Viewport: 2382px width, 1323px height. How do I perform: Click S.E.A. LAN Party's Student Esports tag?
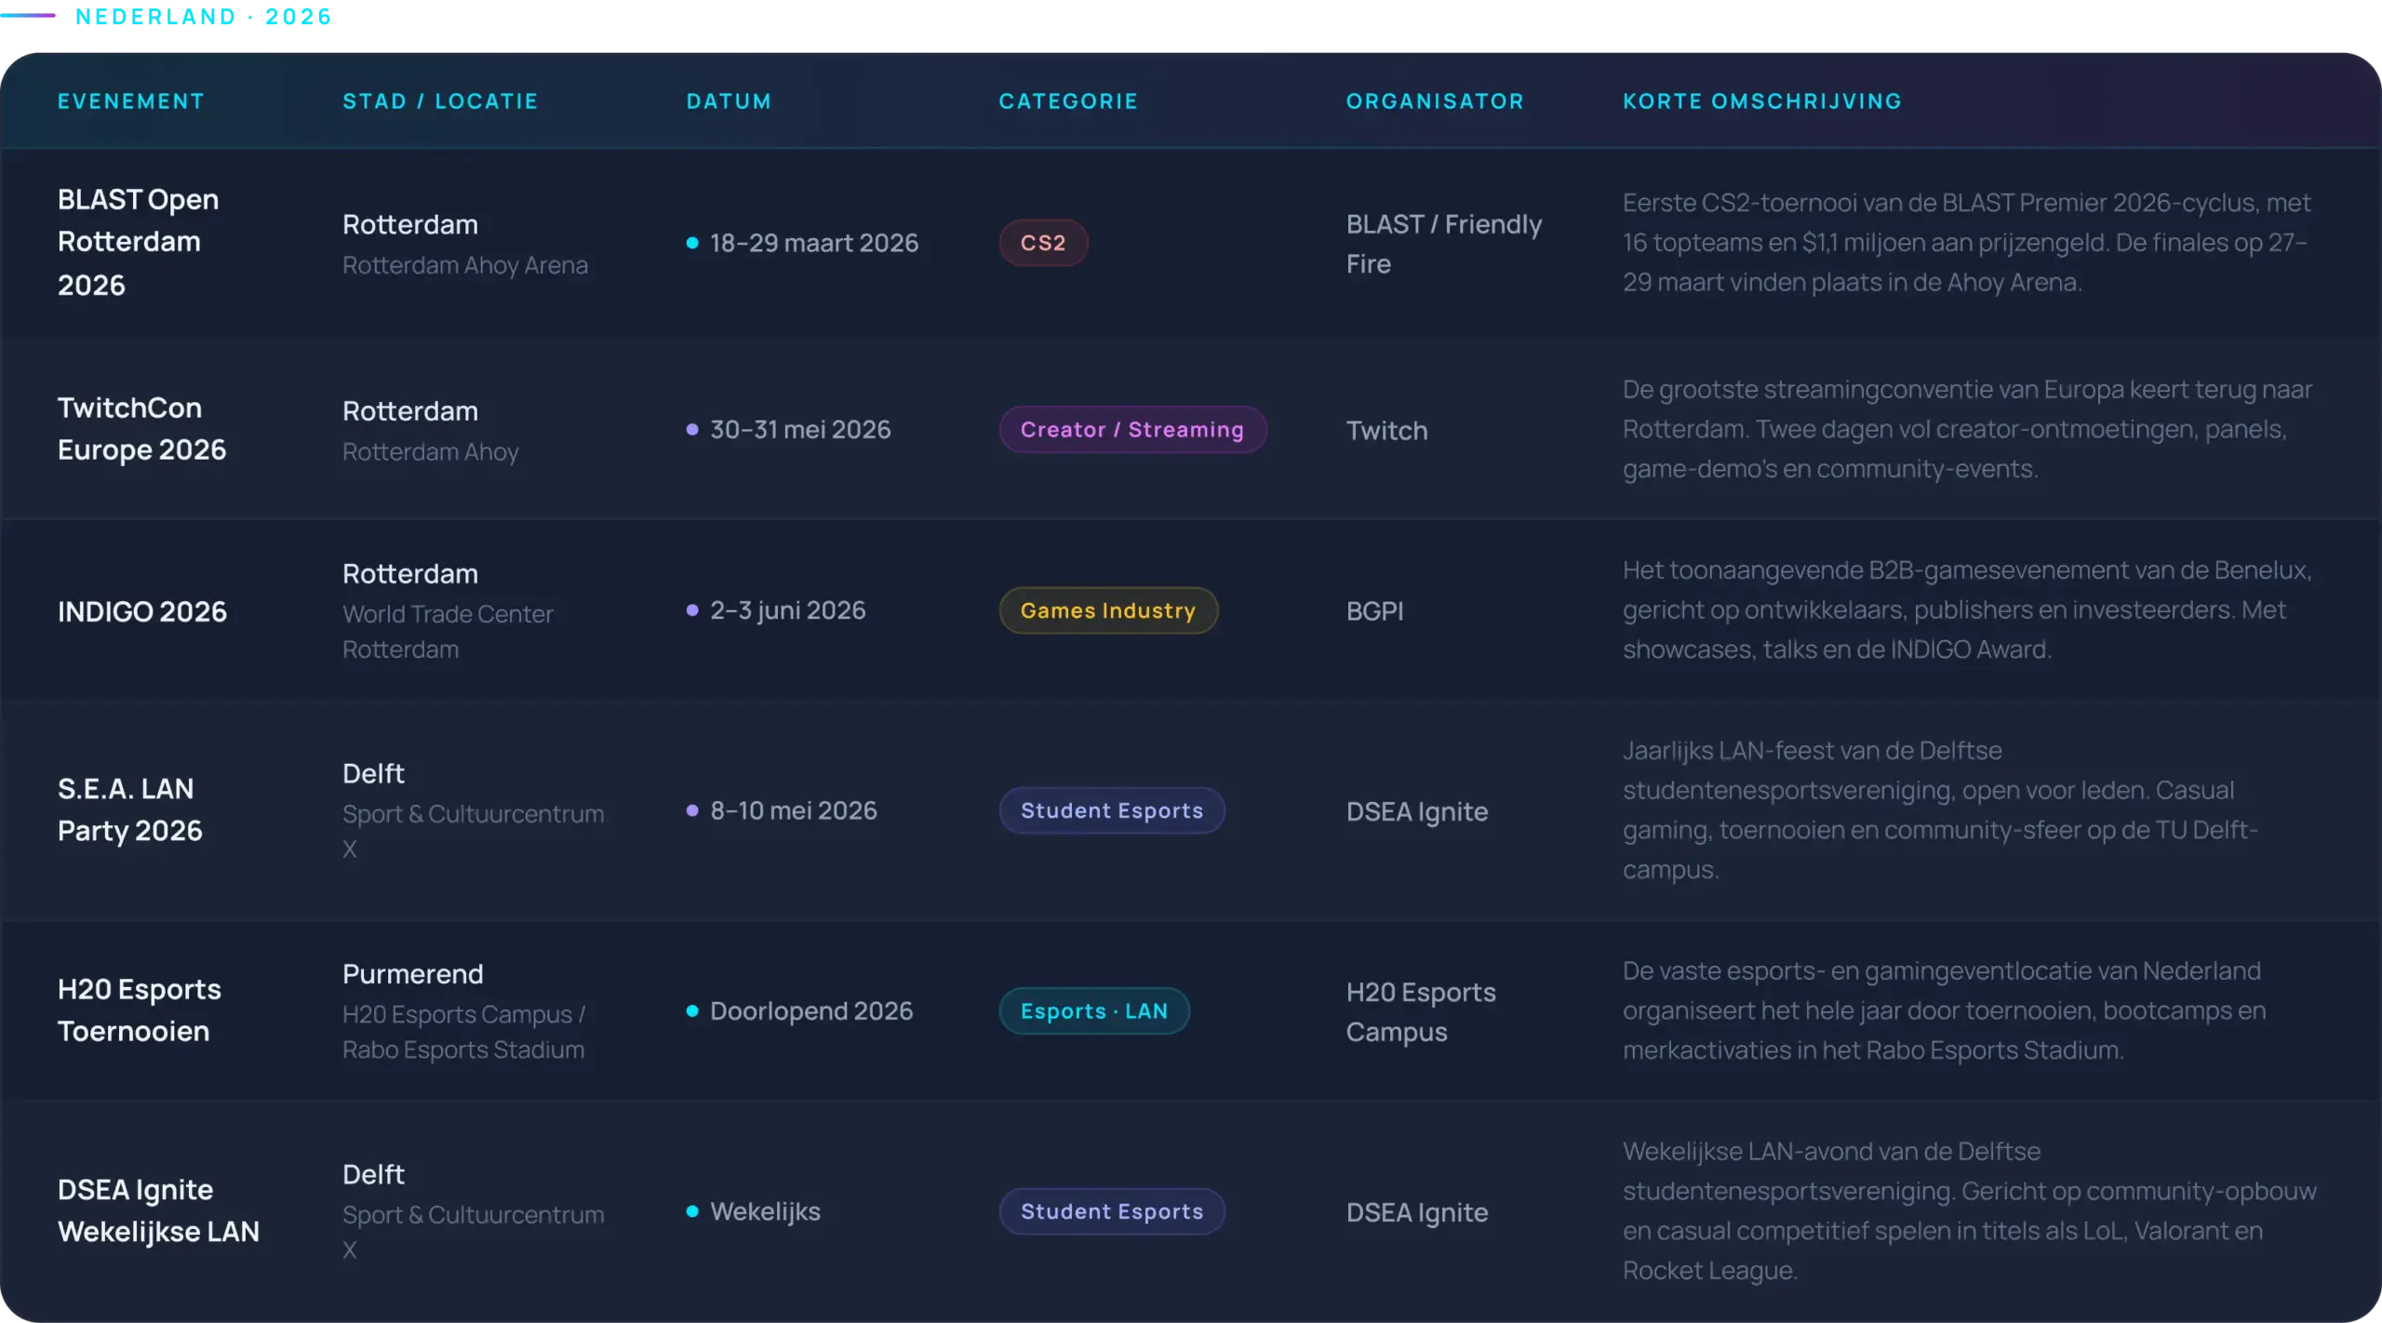coord(1111,810)
